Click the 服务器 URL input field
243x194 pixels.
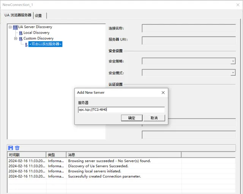coord(121,110)
